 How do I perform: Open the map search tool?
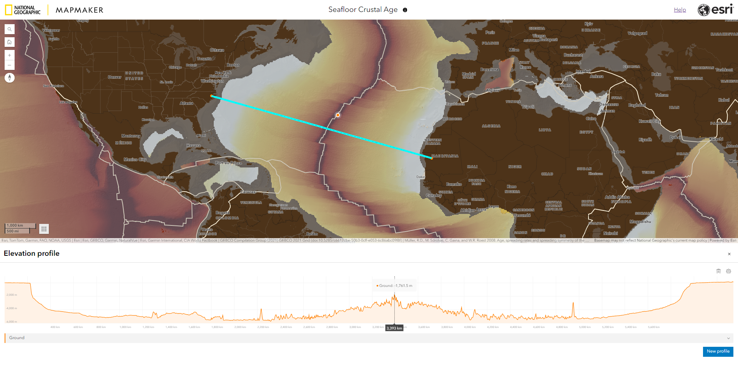pos(9,29)
